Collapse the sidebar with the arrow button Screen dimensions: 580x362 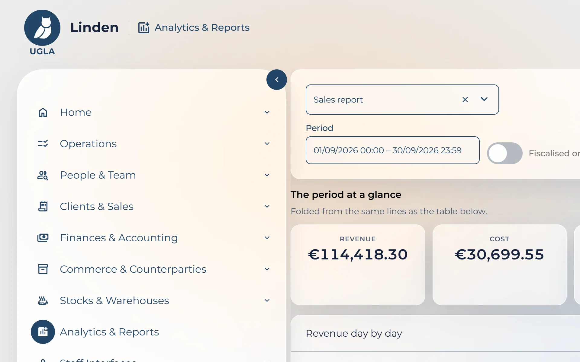[277, 80]
